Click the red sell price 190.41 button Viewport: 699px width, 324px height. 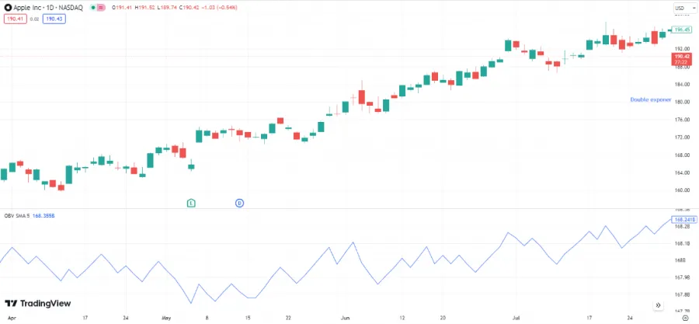tap(16, 18)
